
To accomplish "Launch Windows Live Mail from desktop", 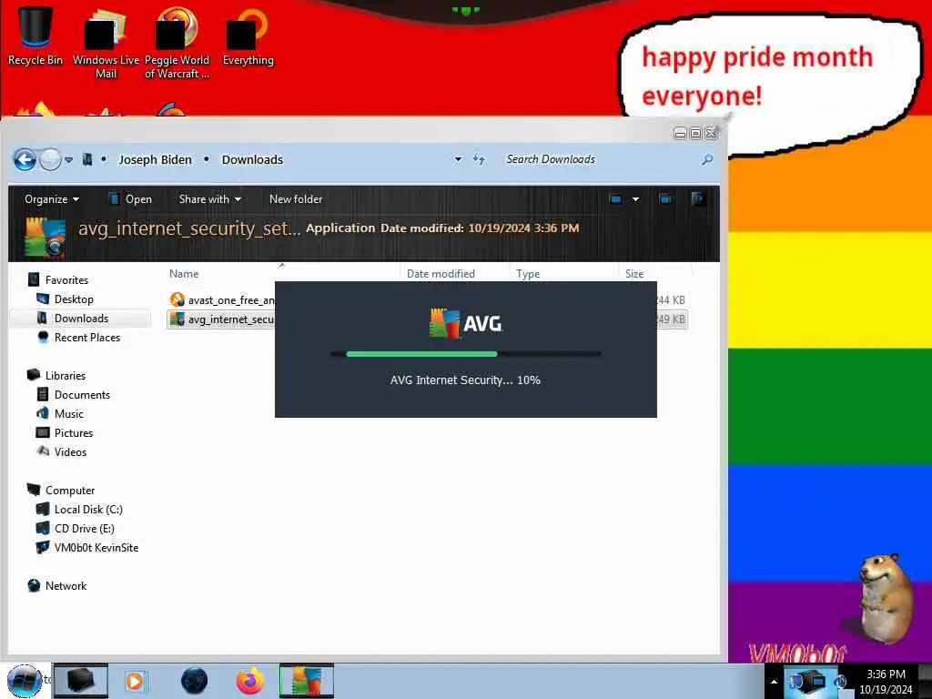I will pos(106,42).
